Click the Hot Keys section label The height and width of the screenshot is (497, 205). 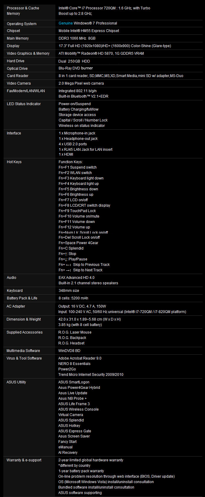[14, 162]
